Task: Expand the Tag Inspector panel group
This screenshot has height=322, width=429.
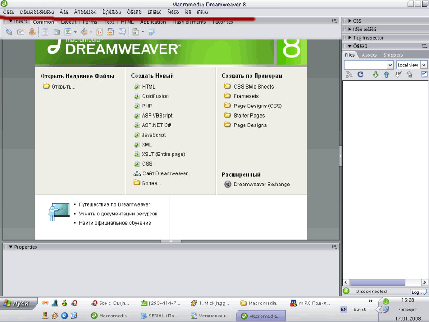Action: pos(350,38)
